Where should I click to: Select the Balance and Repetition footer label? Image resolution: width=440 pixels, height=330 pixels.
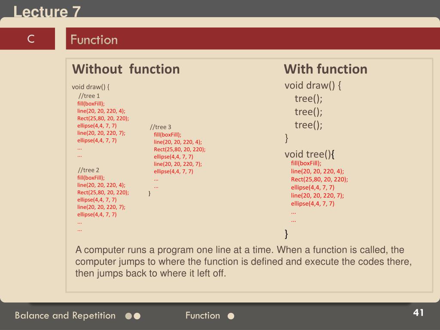(65, 315)
